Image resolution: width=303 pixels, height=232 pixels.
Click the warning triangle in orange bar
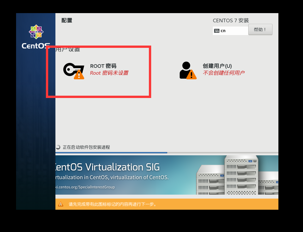61,204
